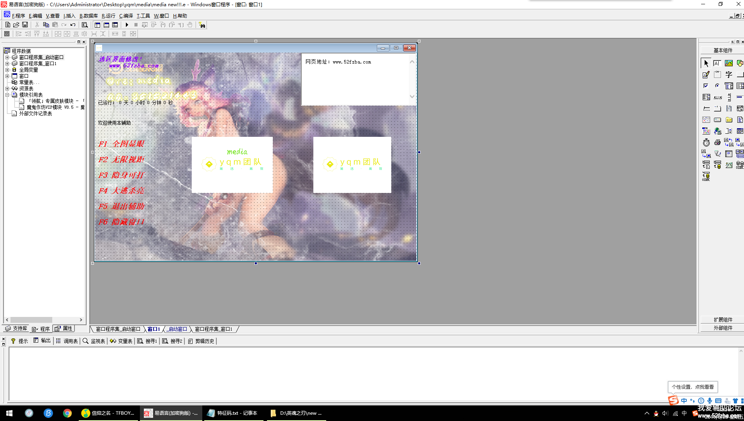Select the arrow pointer tool in component box
Image resolution: width=744 pixels, height=421 pixels.
(706, 63)
